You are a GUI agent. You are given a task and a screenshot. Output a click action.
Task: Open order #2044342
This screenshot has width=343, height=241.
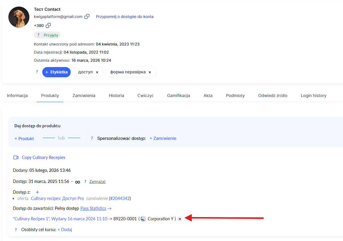(x=120, y=198)
